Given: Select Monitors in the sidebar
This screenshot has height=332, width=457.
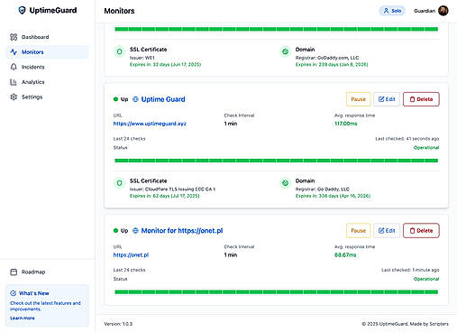Looking at the screenshot, I should [x=48, y=52].
